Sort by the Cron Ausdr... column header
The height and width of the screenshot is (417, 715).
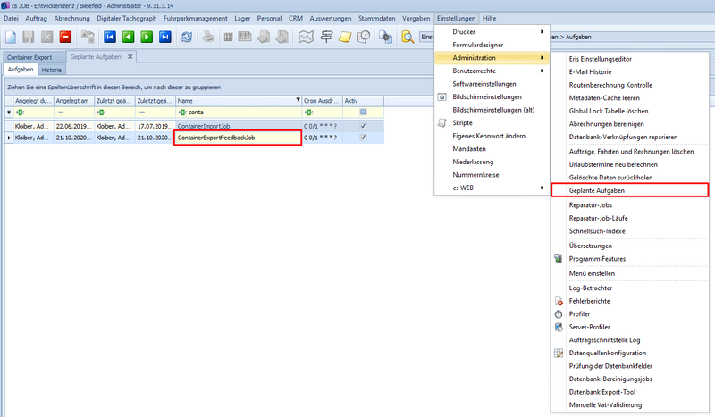(322, 101)
